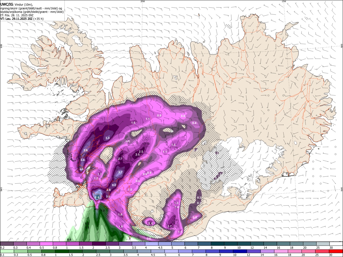Viewport: 343px width, 257px height.
Task: Click the 8.6 precipitation value on the map
Action: point(97,197)
